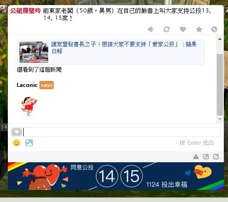Focus the reply text input field
This screenshot has height=202, width=228.
122,132
